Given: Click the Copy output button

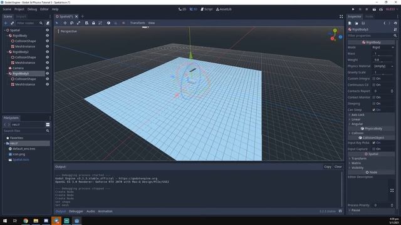Looking at the screenshot, I should (328, 167).
